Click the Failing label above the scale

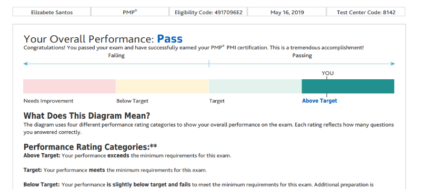coord(116,56)
